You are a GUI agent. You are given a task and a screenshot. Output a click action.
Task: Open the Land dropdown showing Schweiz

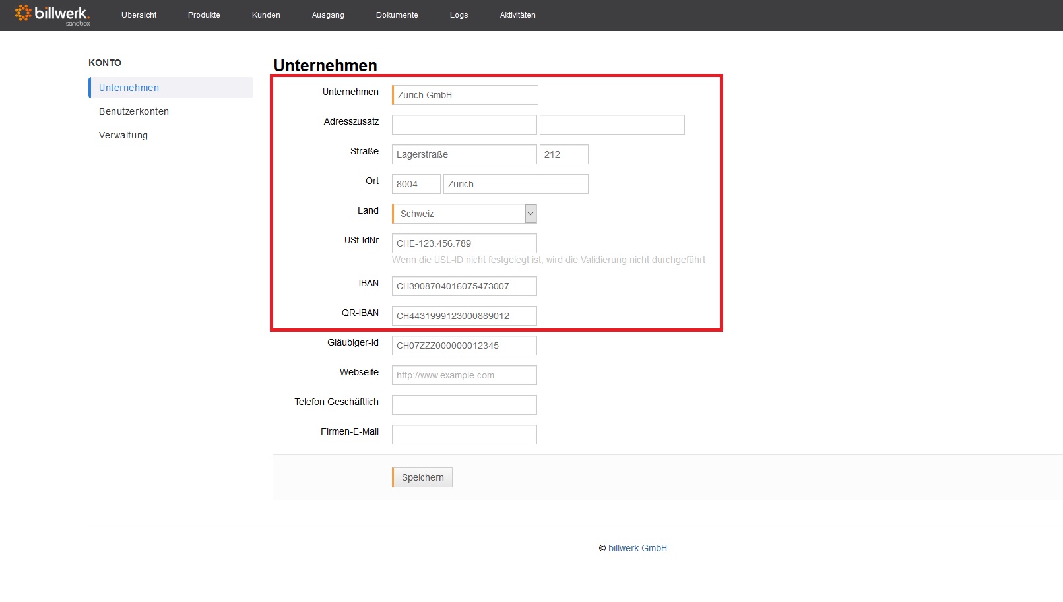(x=465, y=214)
